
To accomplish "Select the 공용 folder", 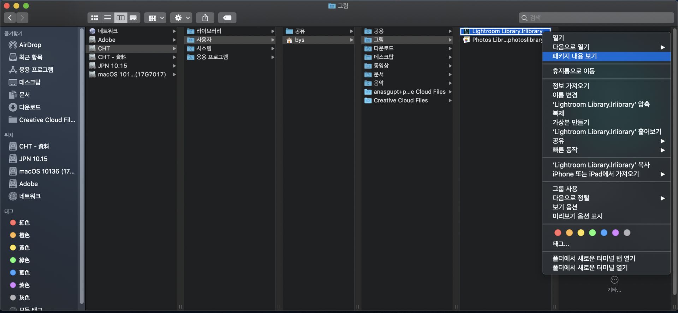I will pyautogui.click(x=408, y=31).
